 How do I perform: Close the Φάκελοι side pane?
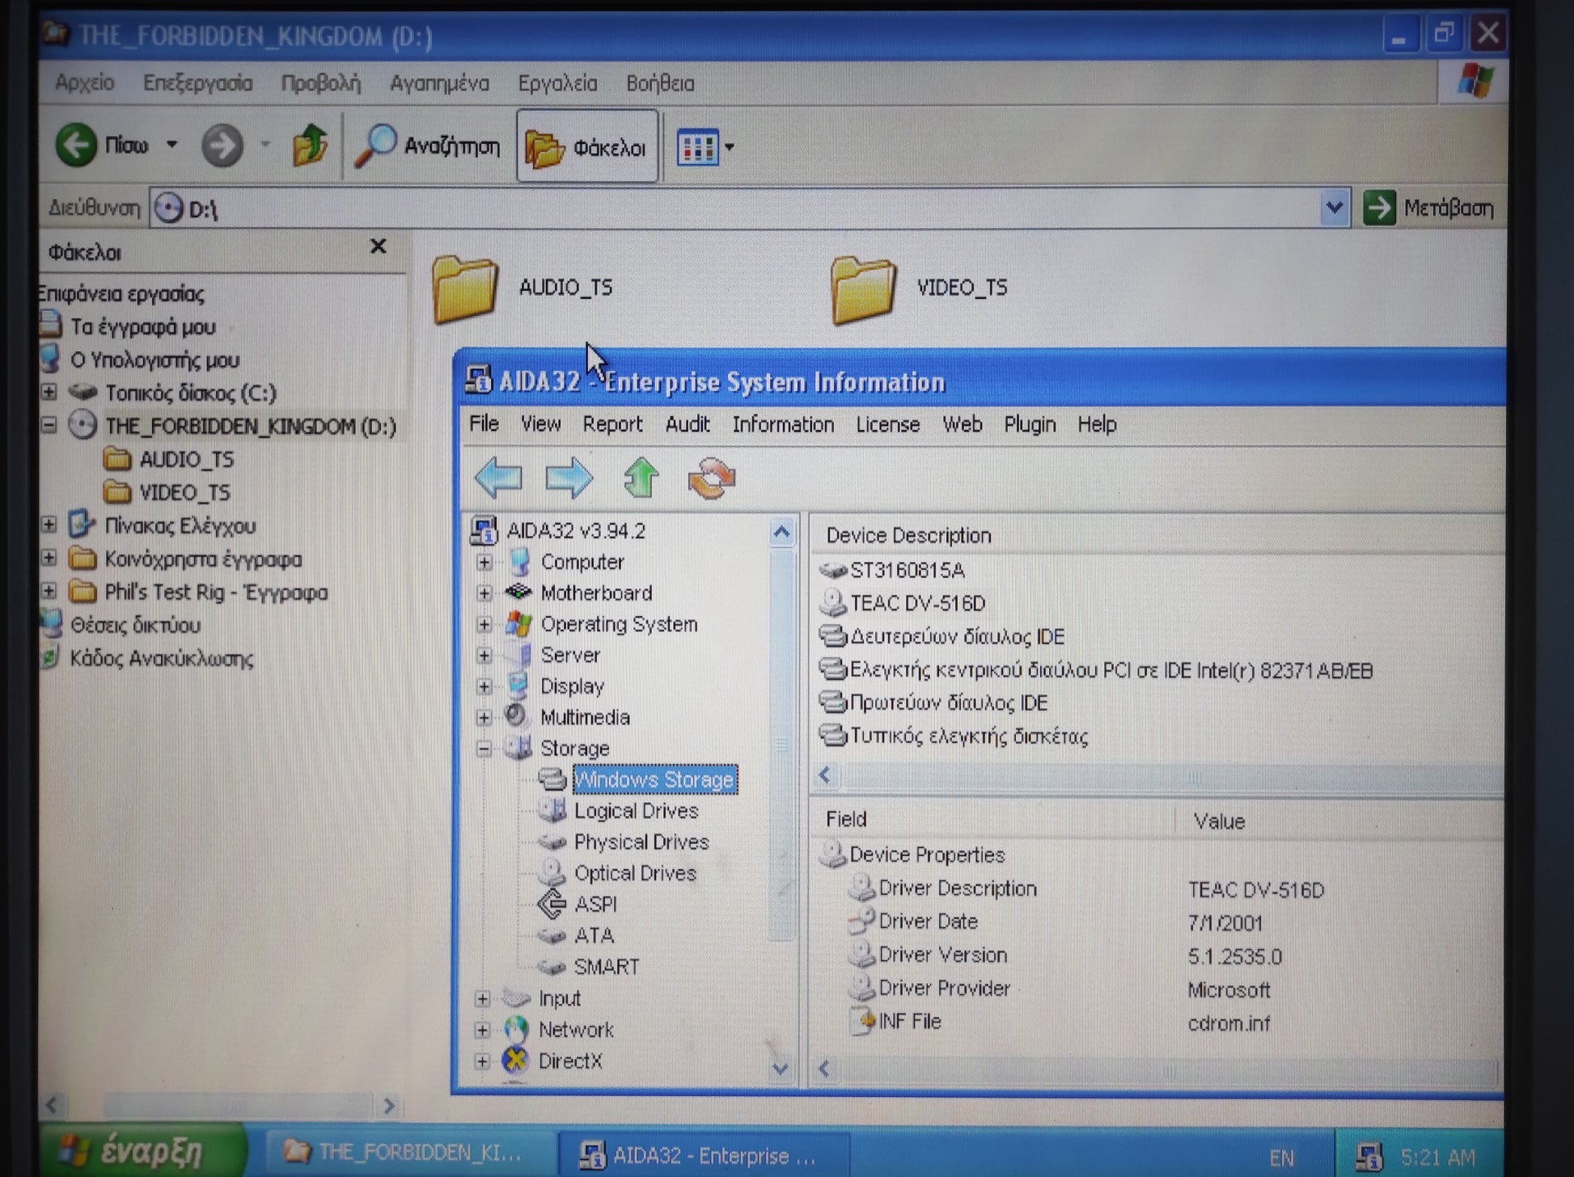(x=378, y=247)
